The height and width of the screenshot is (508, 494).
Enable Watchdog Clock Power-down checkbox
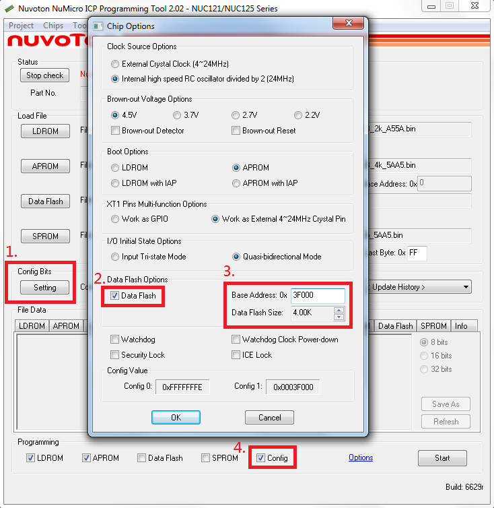click(236, 339)
